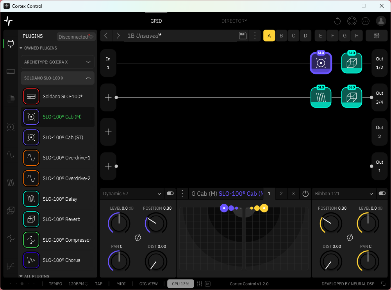Click the large yellow mic position dot
This screenshot has height=290, width=391.
pyautogui.click(x=264, y=208)
